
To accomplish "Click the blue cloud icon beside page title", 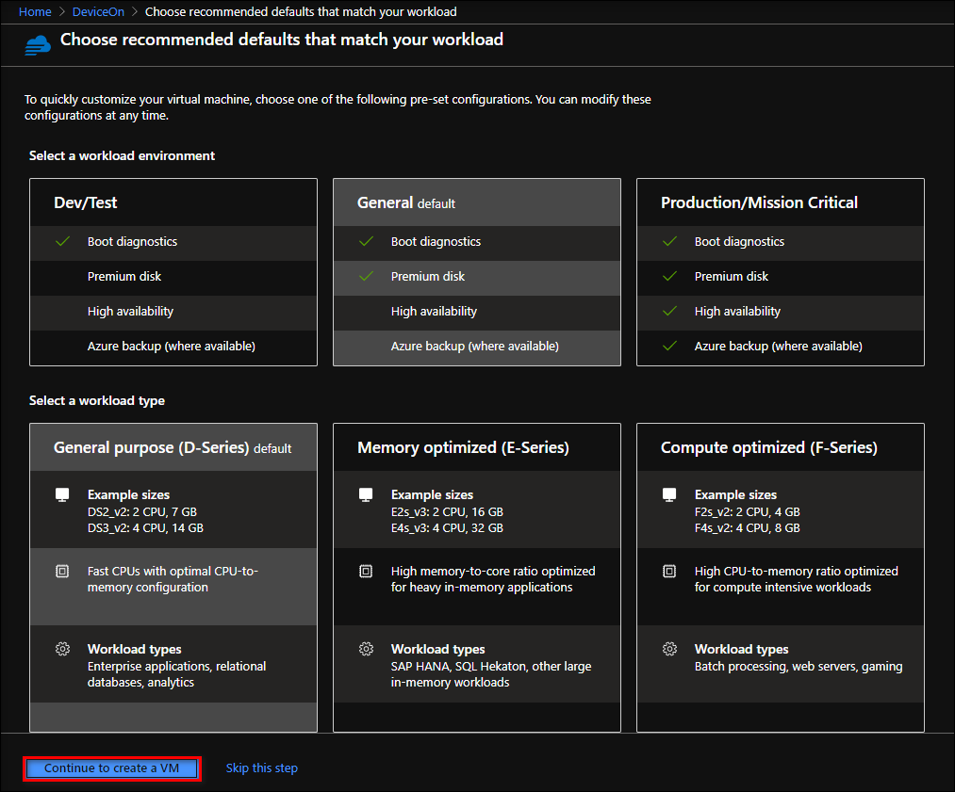I will [x=38, y=43].
